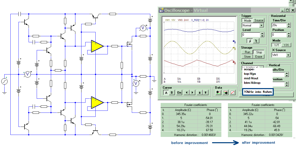Increase trigger Level with up arrow
Image resolution: width=296 pixels, height=148 pixels.
tap(262, 33)
